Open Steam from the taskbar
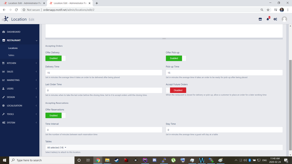This screenshot has width=292, height=164. tap(117, 160)
